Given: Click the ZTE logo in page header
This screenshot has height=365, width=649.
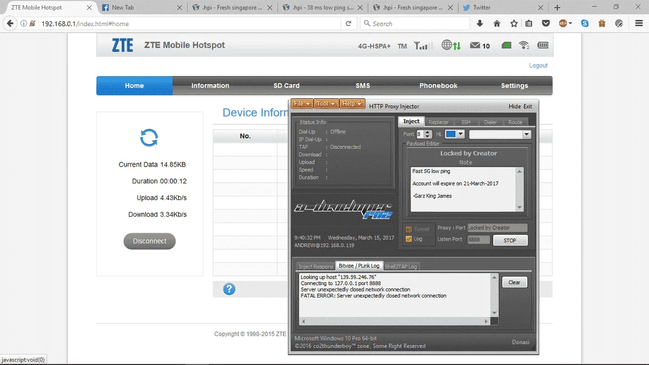Looking at the screenshot, I should 122,45.
